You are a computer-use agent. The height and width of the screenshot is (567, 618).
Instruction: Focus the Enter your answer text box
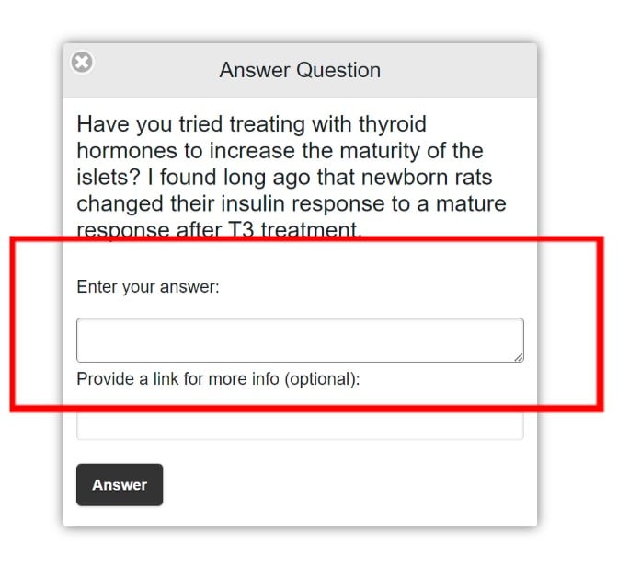click(x=300, y=340)
